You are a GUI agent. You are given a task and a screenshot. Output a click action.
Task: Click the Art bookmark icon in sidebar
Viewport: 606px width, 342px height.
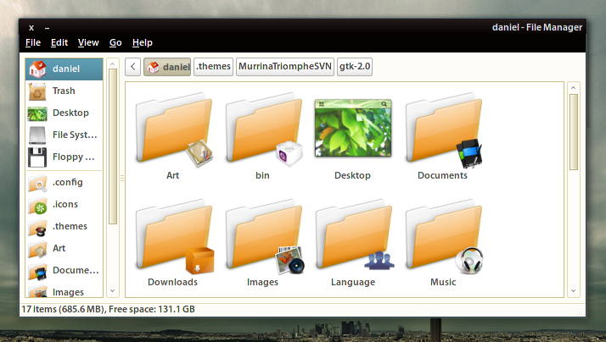37,249
